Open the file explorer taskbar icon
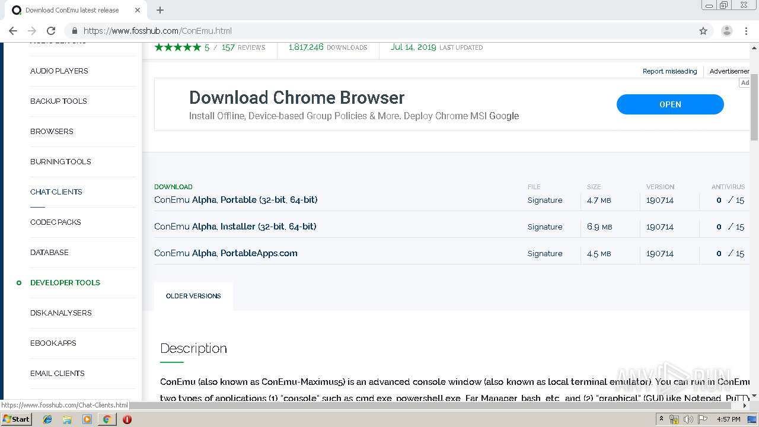 coord(67,419)
